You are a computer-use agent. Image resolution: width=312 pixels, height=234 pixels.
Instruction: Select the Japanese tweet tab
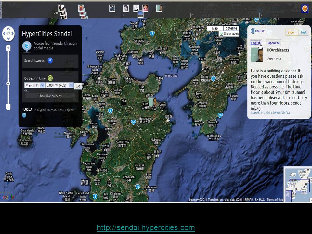point(273,43)
